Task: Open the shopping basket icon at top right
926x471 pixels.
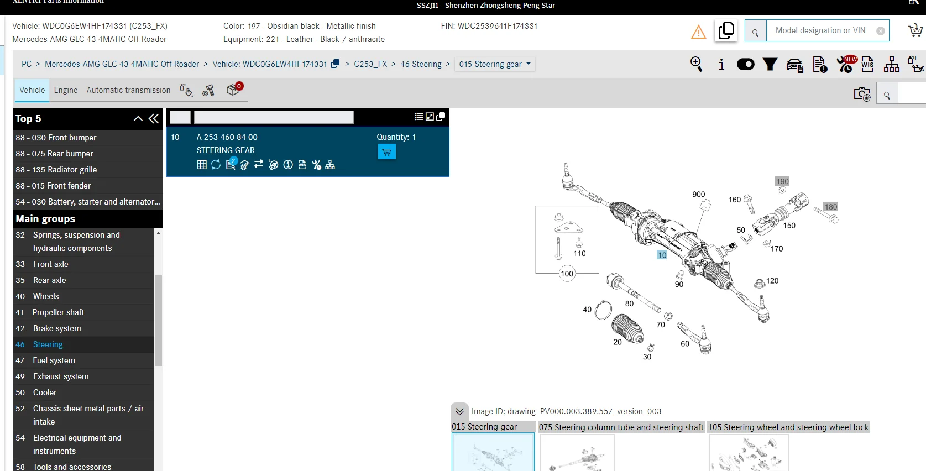Action: pos(915,31)
